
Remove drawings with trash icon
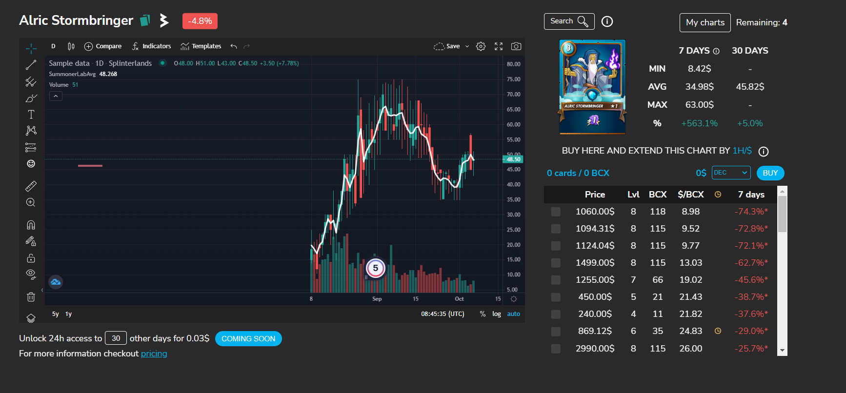click(31, 297)
